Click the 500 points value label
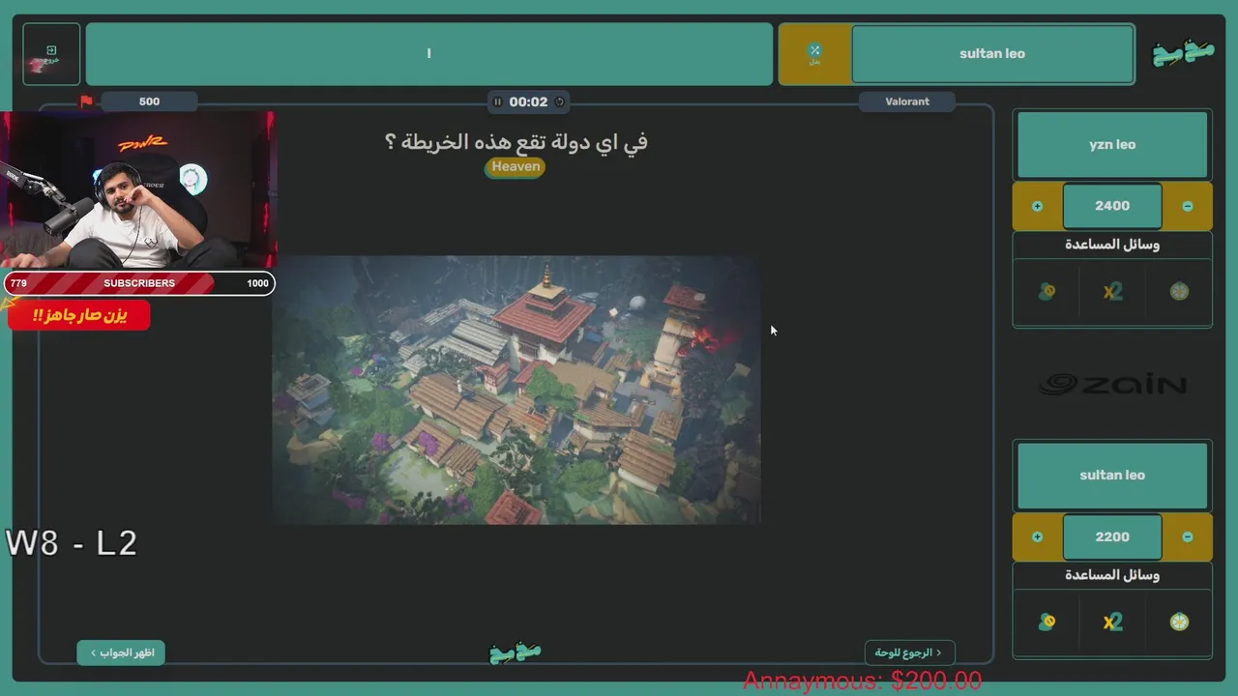 149,101
